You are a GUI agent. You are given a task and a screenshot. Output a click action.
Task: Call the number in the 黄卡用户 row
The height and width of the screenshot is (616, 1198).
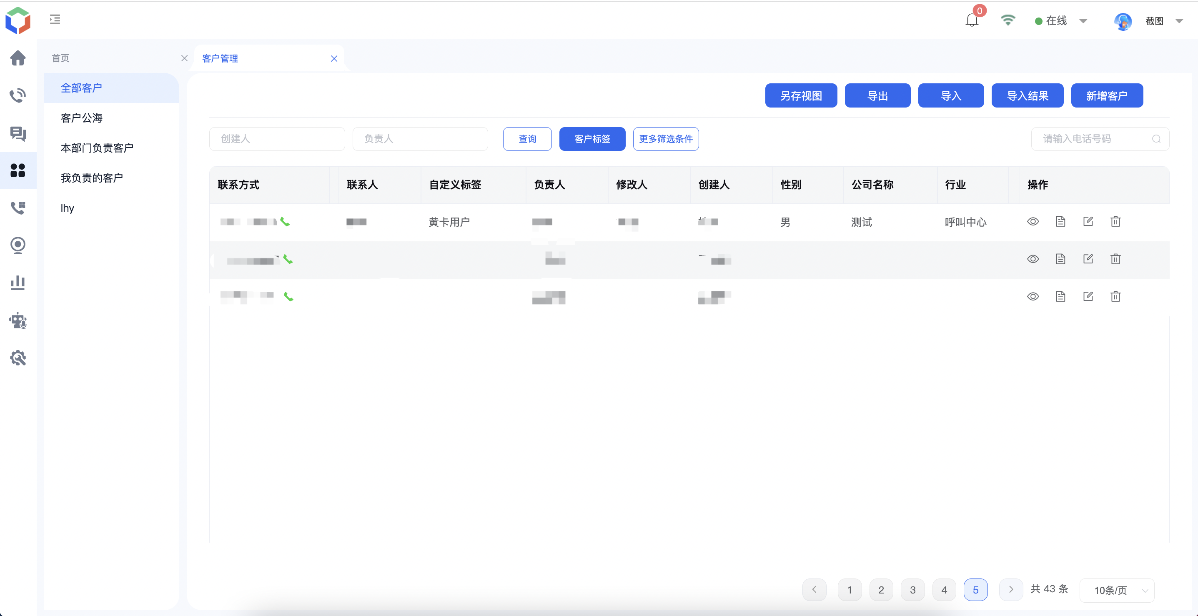tap(285, 222)
